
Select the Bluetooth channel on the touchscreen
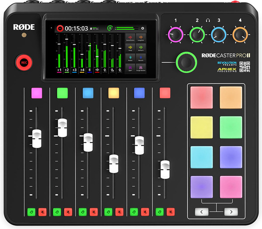coord(90,70)
